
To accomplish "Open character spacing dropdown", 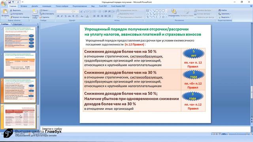I will coord(77,16).
